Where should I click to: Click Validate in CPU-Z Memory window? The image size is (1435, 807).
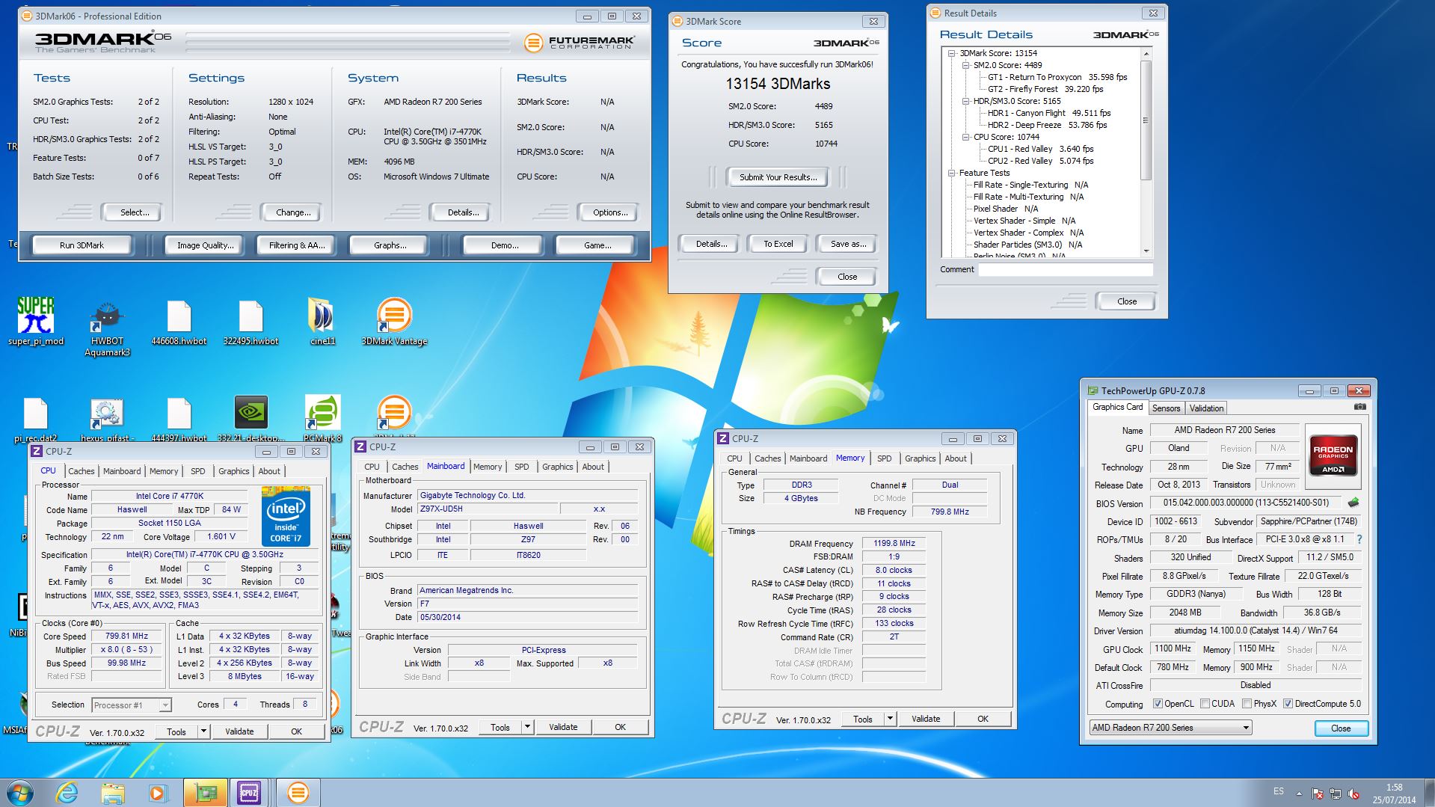tap(926, 719)
